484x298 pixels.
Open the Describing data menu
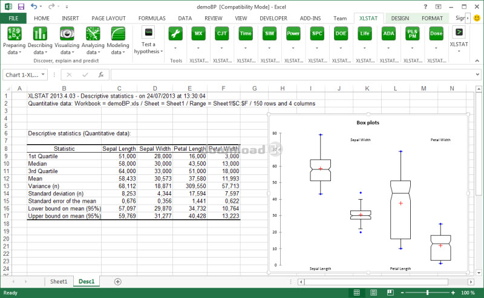pyautogui.click(x=40, y=41)
